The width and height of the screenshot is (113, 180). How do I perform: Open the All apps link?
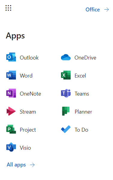point(16,165)
